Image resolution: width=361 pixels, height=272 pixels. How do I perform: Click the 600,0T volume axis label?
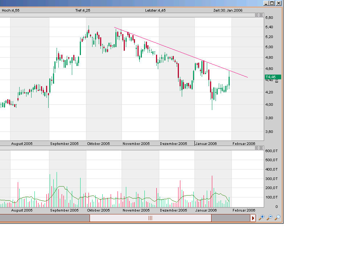[271, 151]
